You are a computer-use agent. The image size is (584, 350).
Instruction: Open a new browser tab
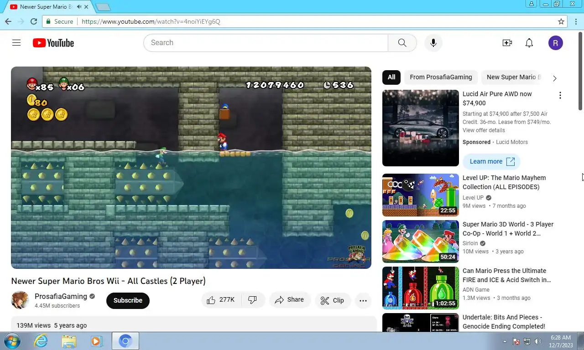click(x=104, y=7)
